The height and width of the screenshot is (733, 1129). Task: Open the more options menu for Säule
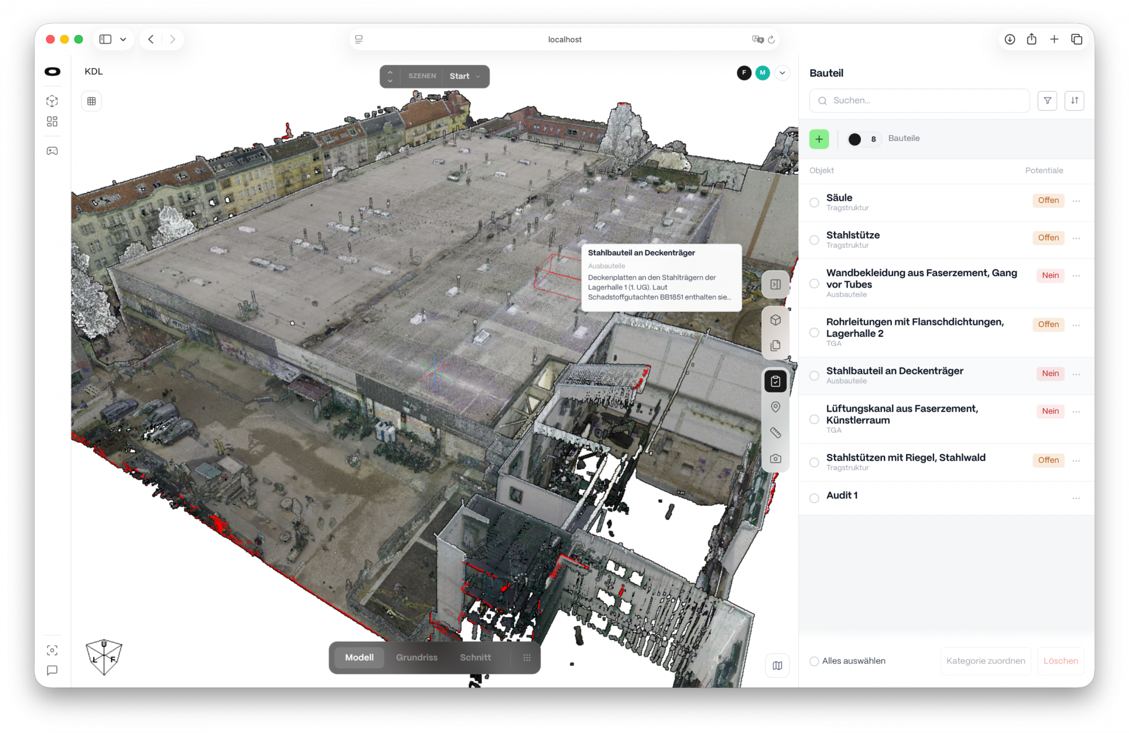[1076, 201]
